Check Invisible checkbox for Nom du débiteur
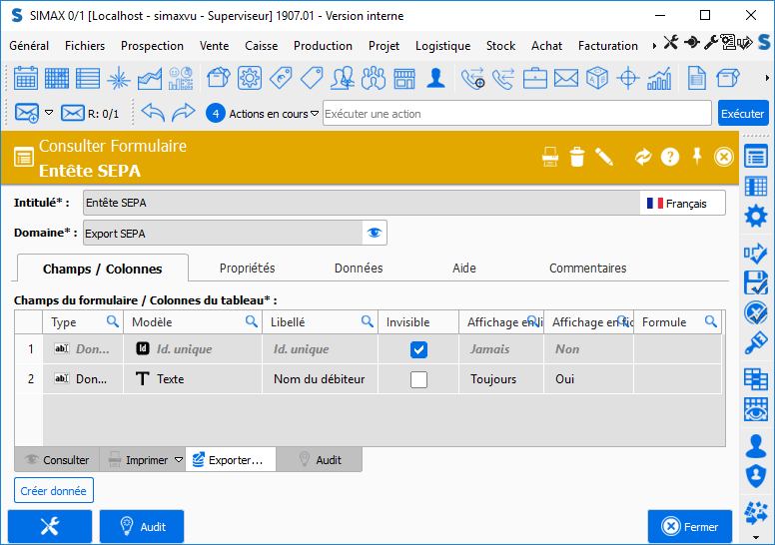Image resolution: width=775 pixels, height=545 pixels. 418,379
